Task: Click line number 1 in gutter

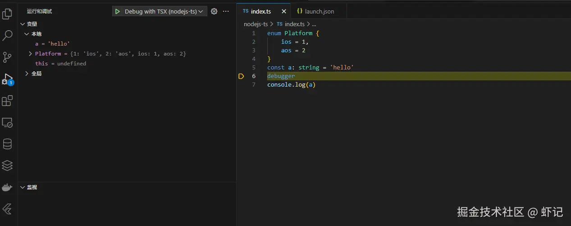Action: (254, 33)
